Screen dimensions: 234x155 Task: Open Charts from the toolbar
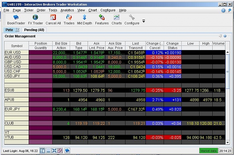[116, 20]
